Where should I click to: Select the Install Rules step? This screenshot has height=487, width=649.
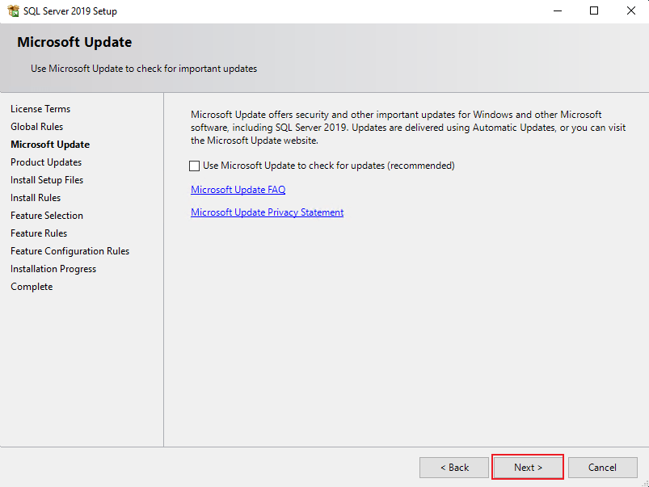(35, 197)
